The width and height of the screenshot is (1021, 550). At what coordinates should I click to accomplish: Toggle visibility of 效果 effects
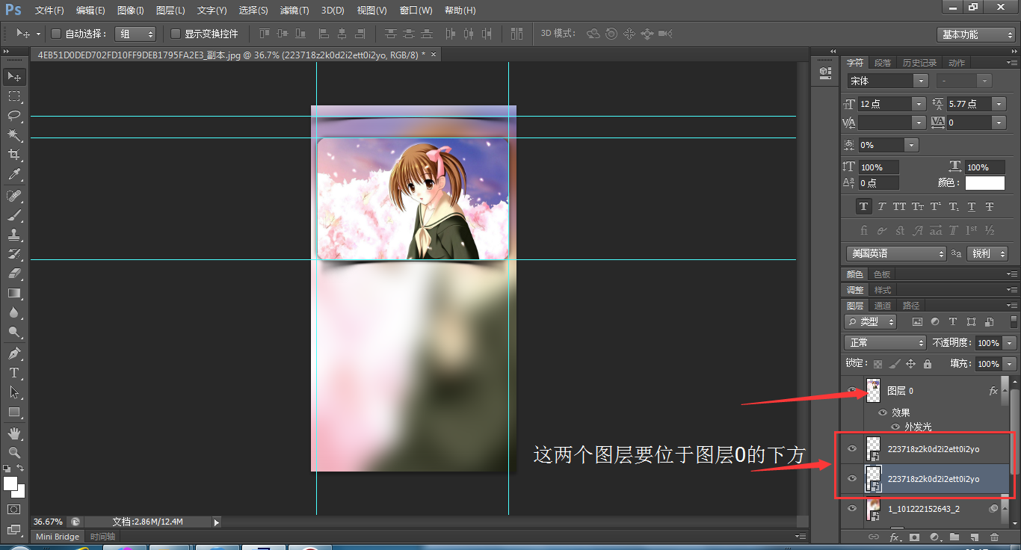coord(883,412)
